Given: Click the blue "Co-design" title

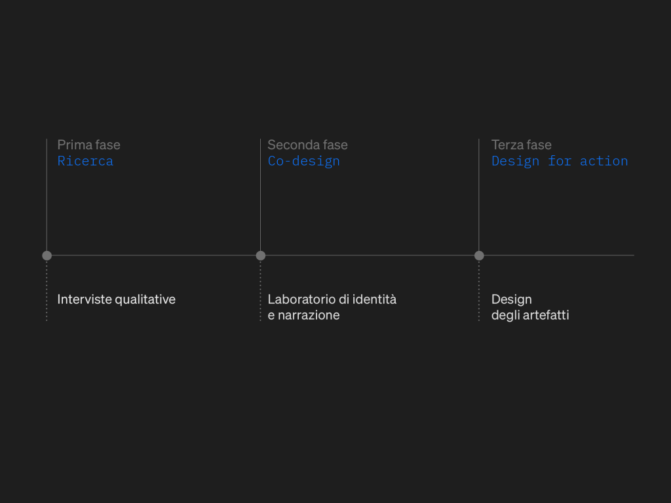Looking at the screenshot, I should (x=303, y=161).
